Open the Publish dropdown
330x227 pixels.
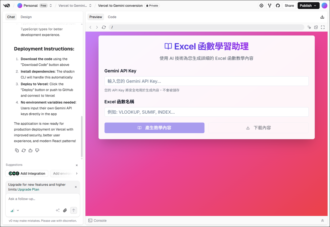(x=308, y=6)
